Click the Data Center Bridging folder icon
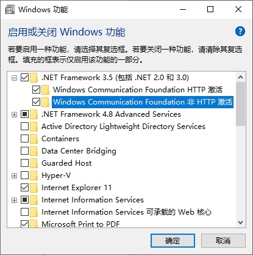The height and width of the screenshot is (255, 253). (34, 151)
